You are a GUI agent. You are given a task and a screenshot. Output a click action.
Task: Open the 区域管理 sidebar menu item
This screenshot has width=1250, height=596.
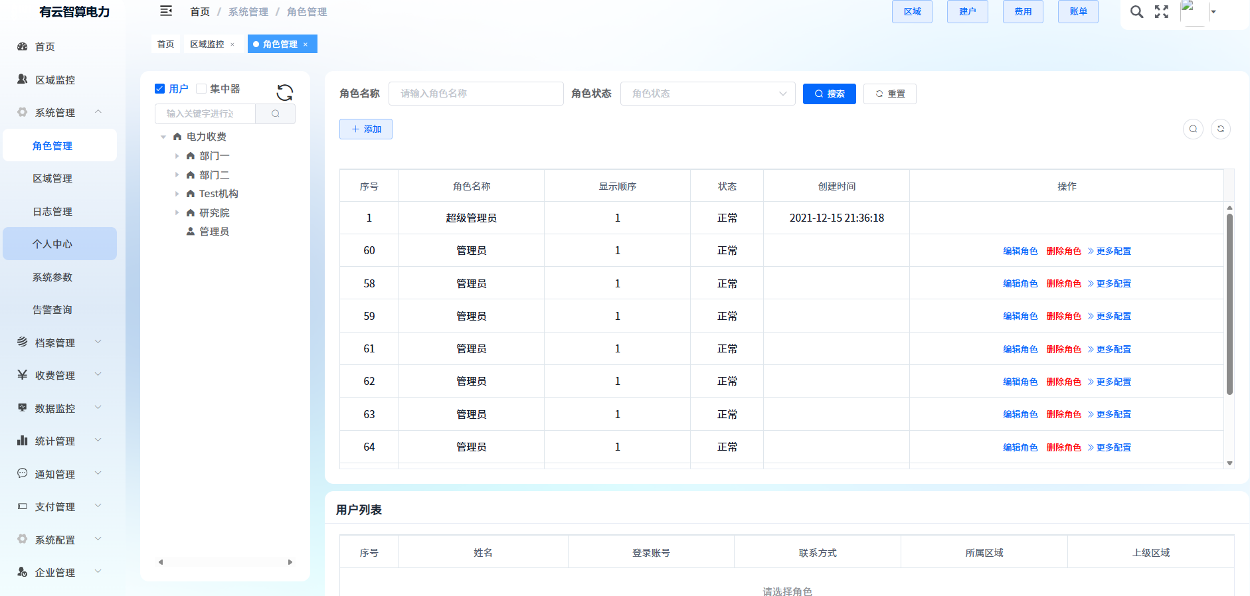(52, 179)
